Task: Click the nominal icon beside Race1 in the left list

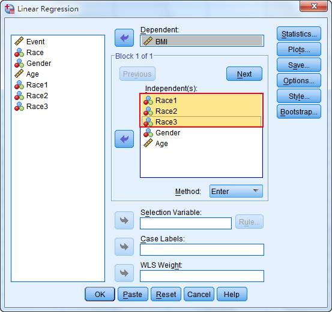Action: click(19, 84)
